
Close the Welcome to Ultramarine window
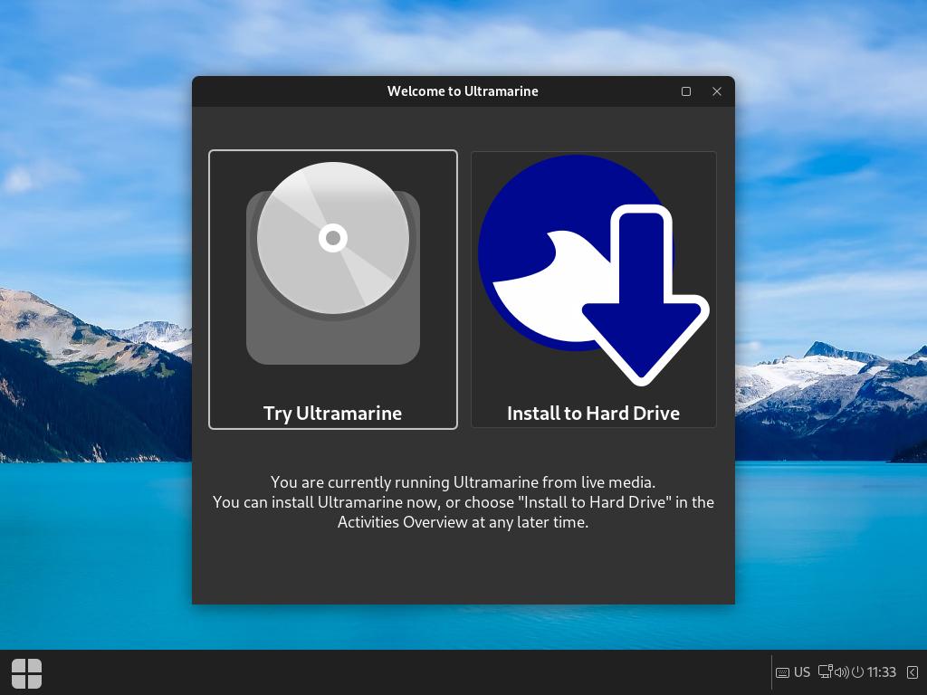pos(717,91)
